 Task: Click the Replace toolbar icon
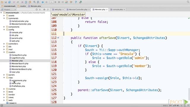[x=38, y=2]
